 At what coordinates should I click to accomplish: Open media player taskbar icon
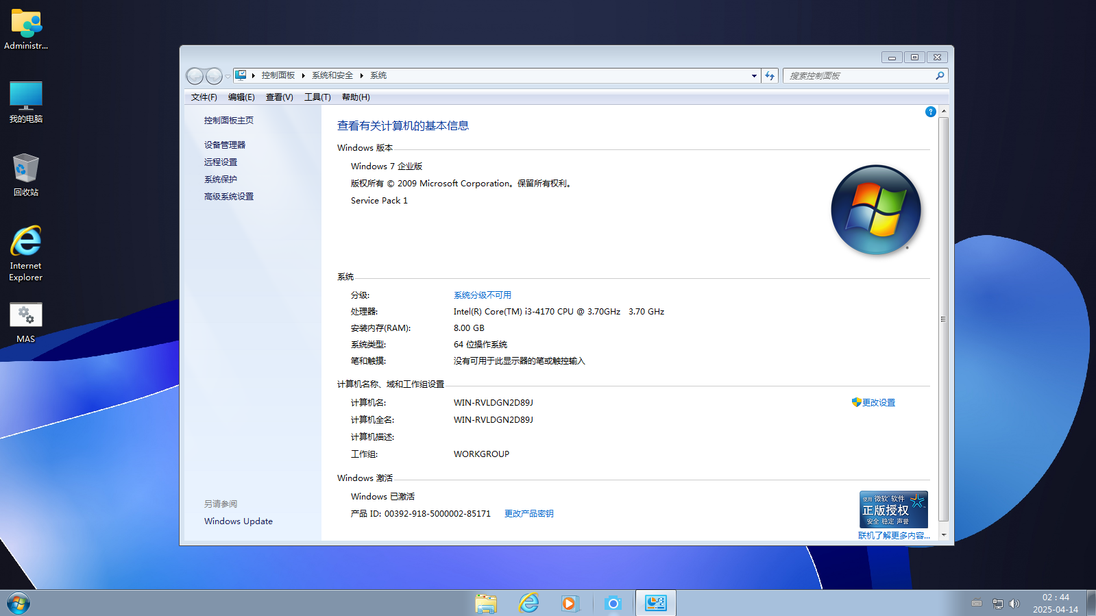click(570, 603)
